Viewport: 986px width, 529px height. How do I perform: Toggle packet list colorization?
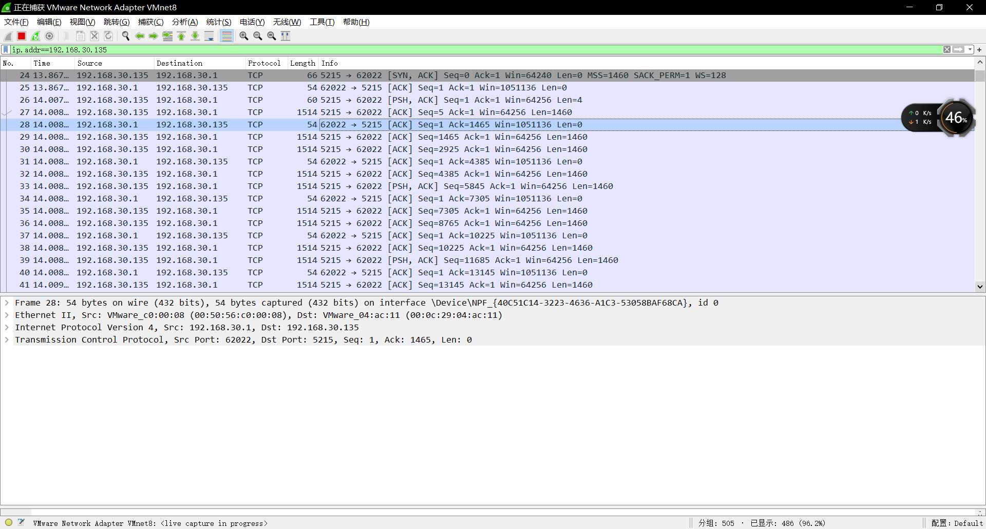coord(226,36)
